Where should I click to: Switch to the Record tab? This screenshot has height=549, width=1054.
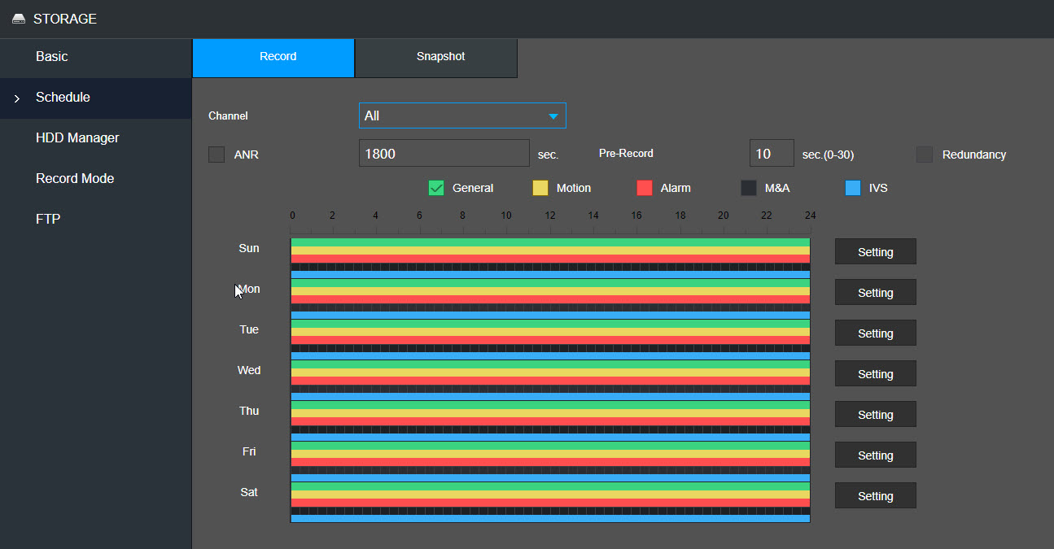pos(273,58)
